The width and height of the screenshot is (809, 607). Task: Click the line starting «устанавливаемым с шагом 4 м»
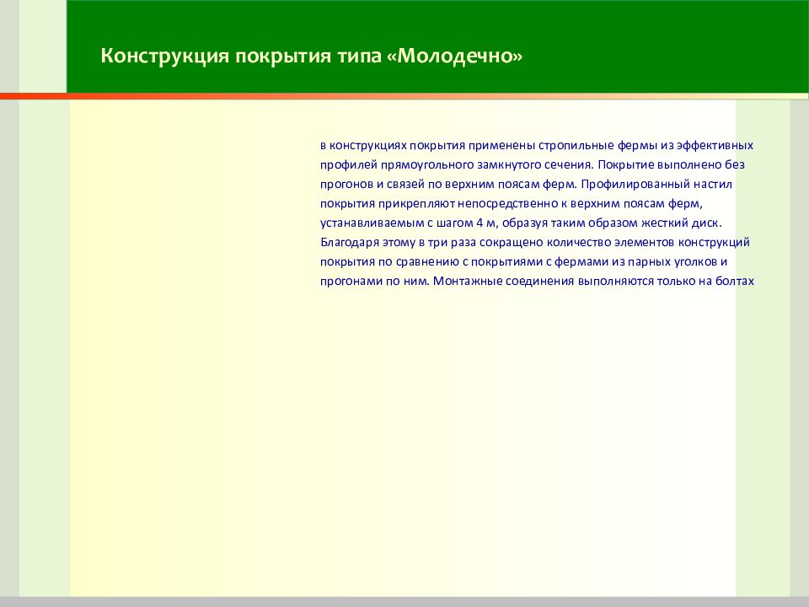tap(521, 223)
